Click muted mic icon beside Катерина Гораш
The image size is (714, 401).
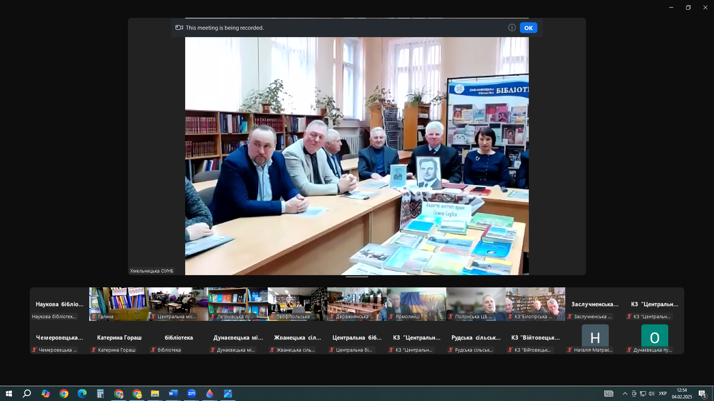click(x=94, y=350)
